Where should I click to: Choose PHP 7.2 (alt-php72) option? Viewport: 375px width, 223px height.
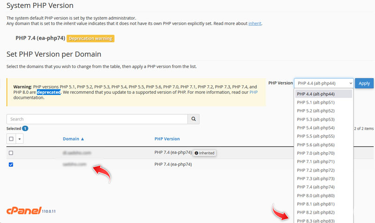[x=323, y=170]
